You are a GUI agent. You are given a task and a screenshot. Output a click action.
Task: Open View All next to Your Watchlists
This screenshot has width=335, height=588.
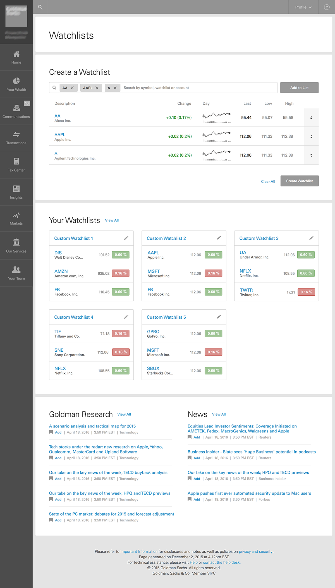pyautogui.click(x=112, y=220)
